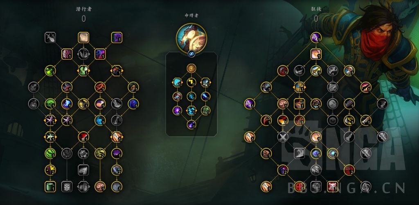Select the gray crossed-swords talent node
Image resolution: width=419 pixels, height=205 pixels.
point(282,137)
